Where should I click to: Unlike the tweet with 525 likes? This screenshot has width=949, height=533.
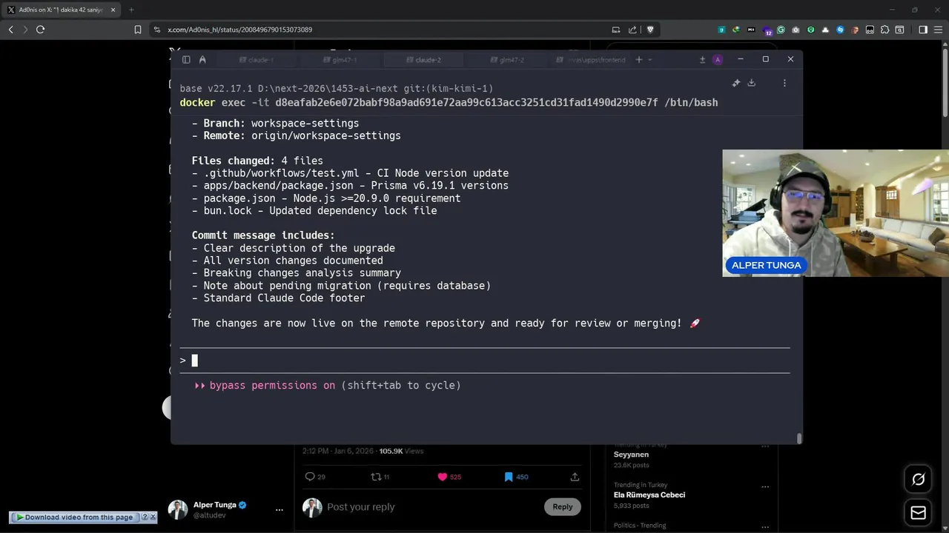443,477
